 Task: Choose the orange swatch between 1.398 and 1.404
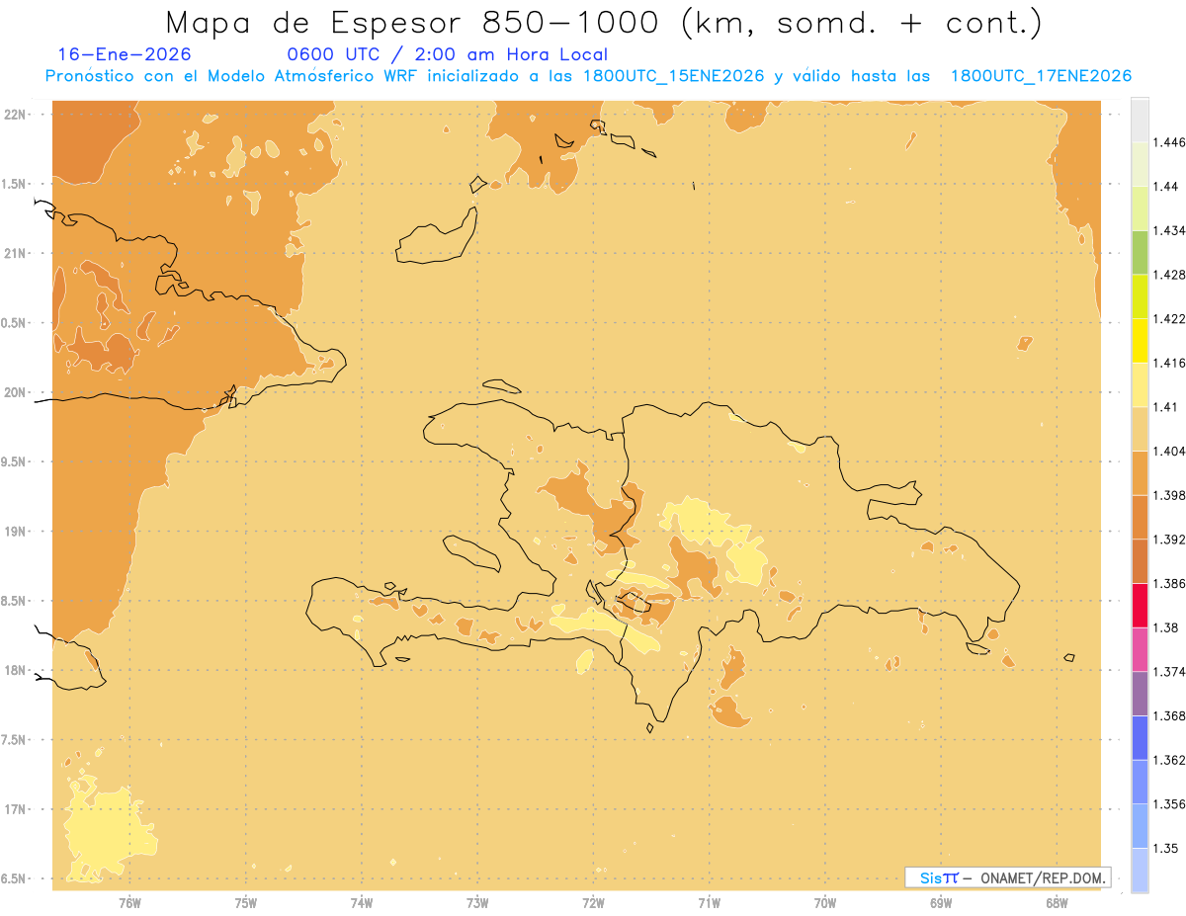(x=1140, y=472)
